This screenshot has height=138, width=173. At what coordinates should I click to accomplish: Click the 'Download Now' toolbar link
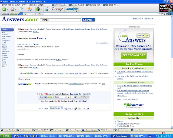pyautogui.click(x=76, y=94)
